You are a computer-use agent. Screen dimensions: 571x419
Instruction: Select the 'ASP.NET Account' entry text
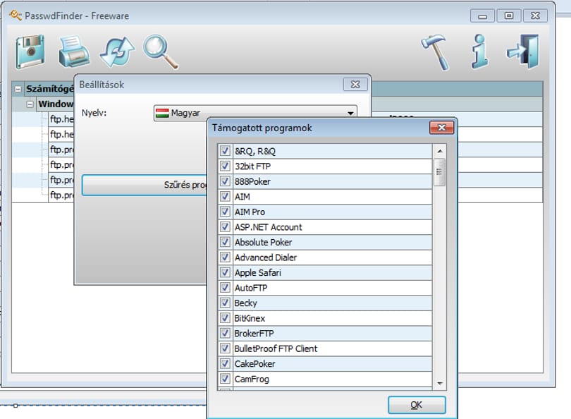point(269,227)
